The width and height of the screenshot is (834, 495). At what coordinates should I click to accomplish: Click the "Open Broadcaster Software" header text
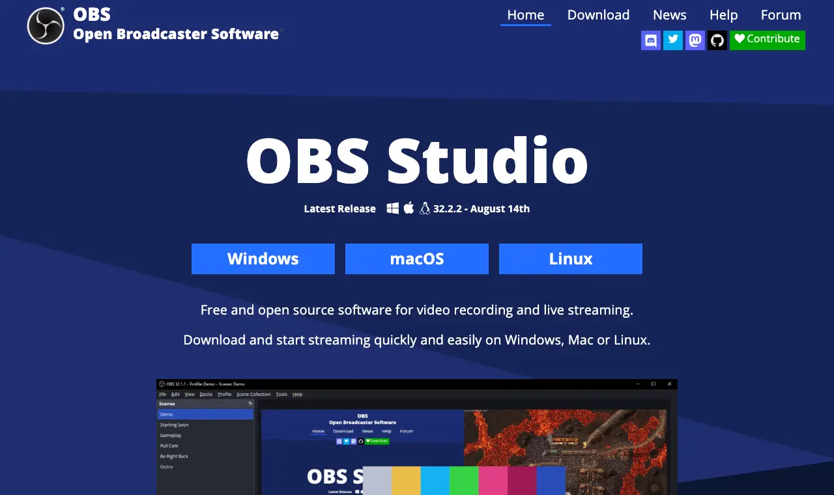point(176,34)
